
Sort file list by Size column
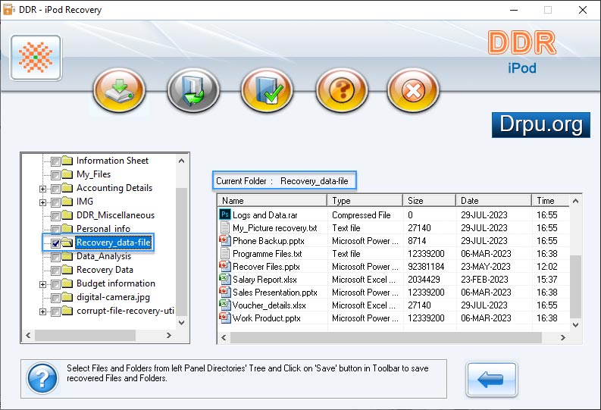tap(429, 200)
